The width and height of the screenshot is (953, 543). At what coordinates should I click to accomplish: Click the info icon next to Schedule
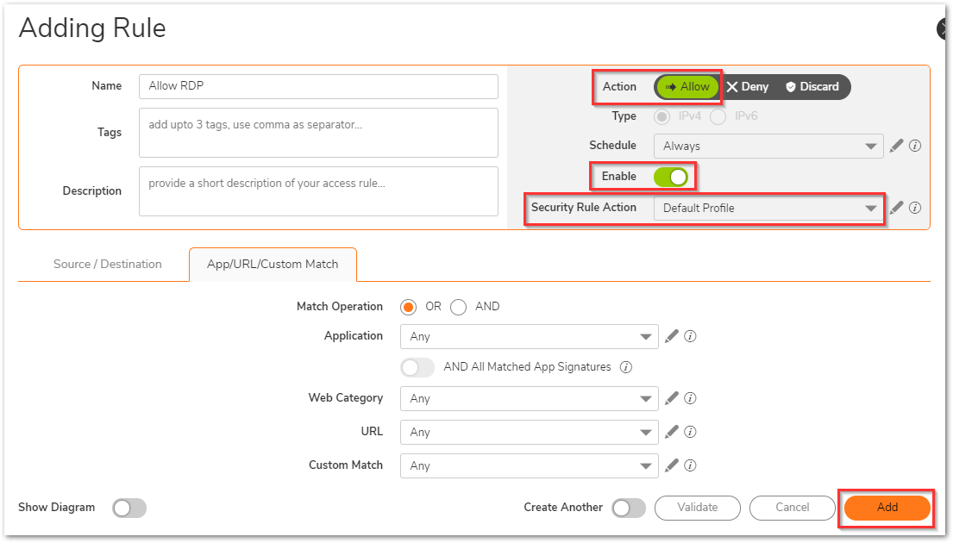tap(915, 146)
